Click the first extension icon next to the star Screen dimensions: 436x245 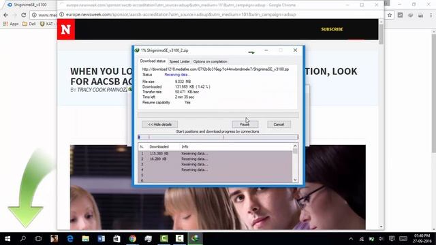(x=400, y=15)
